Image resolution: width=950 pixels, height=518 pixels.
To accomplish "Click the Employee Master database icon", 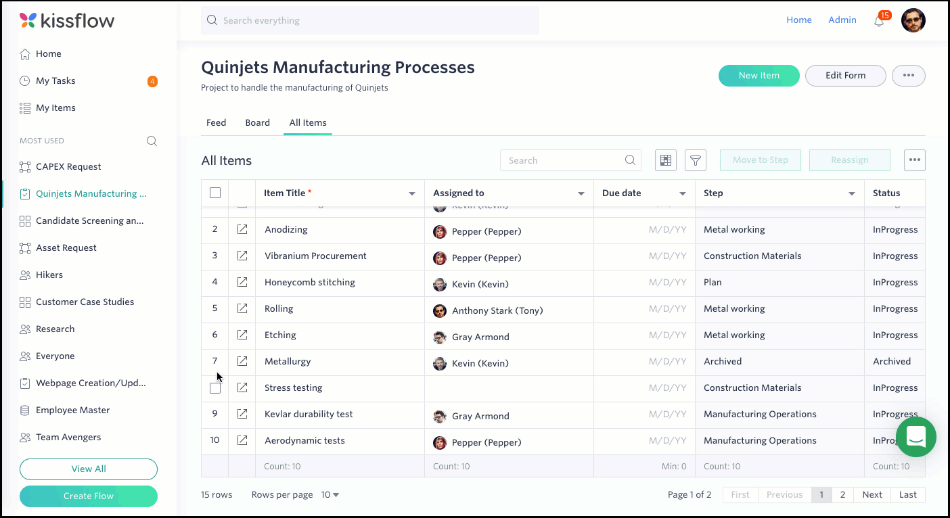I will click(x=25, y=410).
